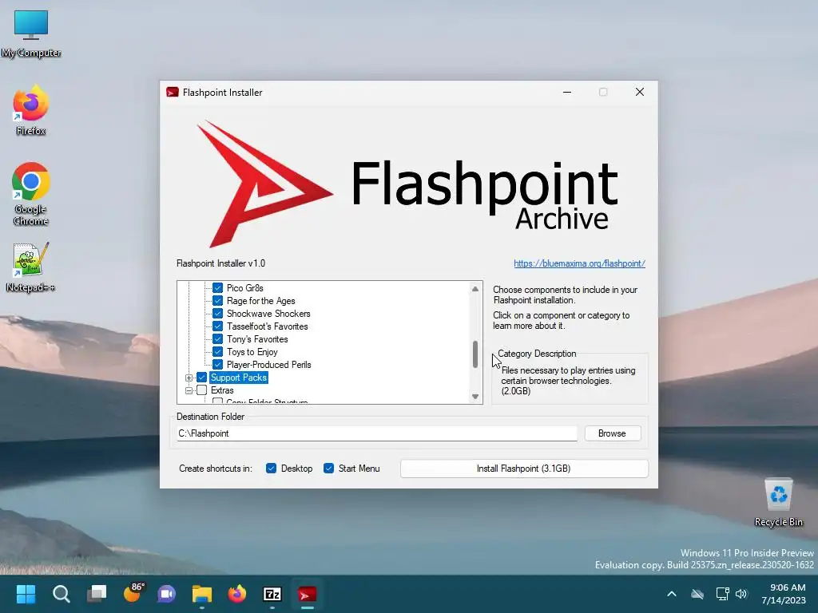Select the Rage for the Ages label
Viewport: 818px width, 613px height.
point(261,301)
